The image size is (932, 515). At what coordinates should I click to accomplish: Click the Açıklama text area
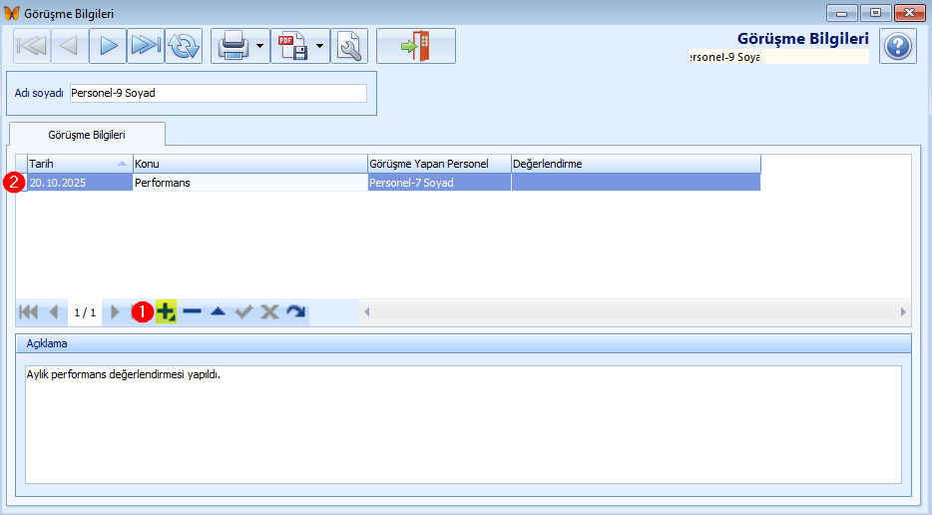tap(463, 424)
